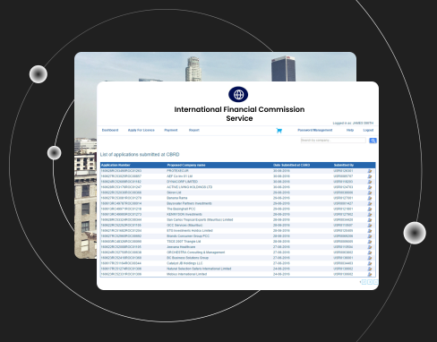437x342 pixels.
Task: Open edit icon for Banana Rama row
Action: (x=370, y=198)
